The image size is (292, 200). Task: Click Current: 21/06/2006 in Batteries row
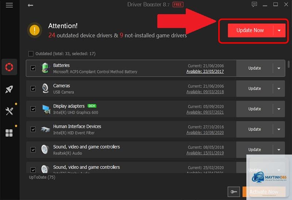click(206, 66)
